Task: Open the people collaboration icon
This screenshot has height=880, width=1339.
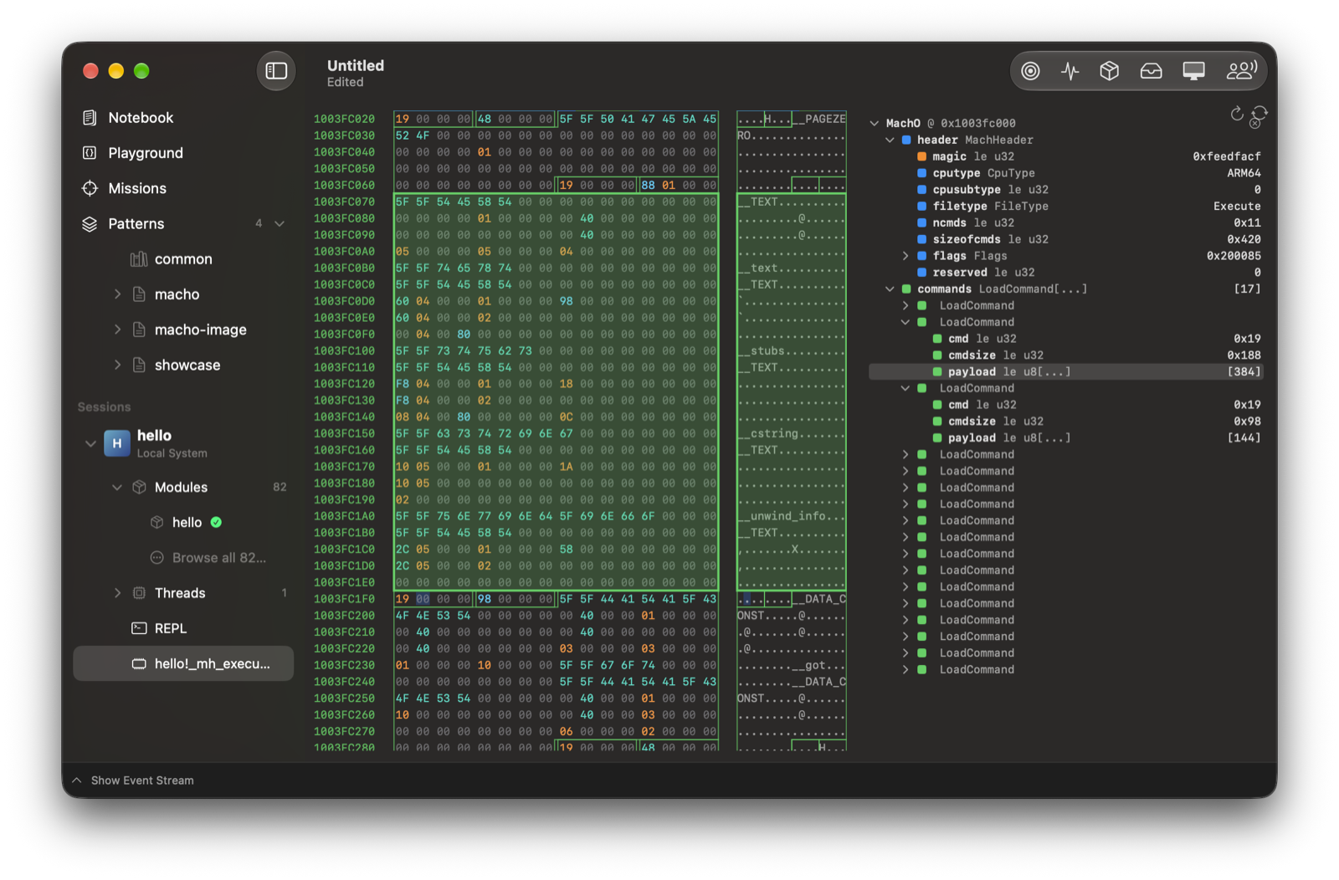Action: (x=1241, y=71)
